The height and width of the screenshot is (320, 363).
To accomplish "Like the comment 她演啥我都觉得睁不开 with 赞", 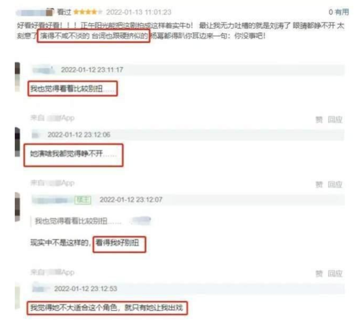I will coord(319,184).
